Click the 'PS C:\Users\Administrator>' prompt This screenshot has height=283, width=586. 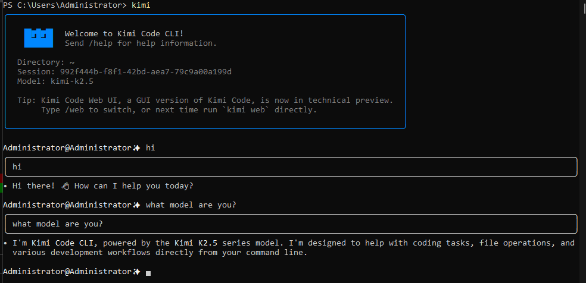pos(64,5)
